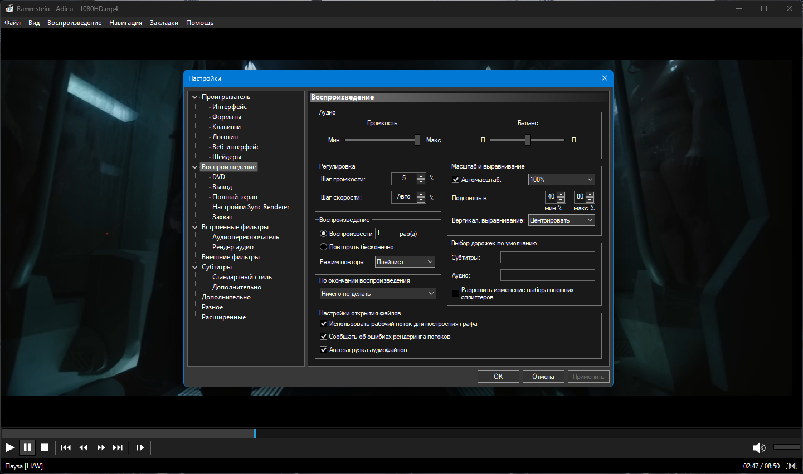
Task: Click the Play button in the player
Action: coord(10,447)
